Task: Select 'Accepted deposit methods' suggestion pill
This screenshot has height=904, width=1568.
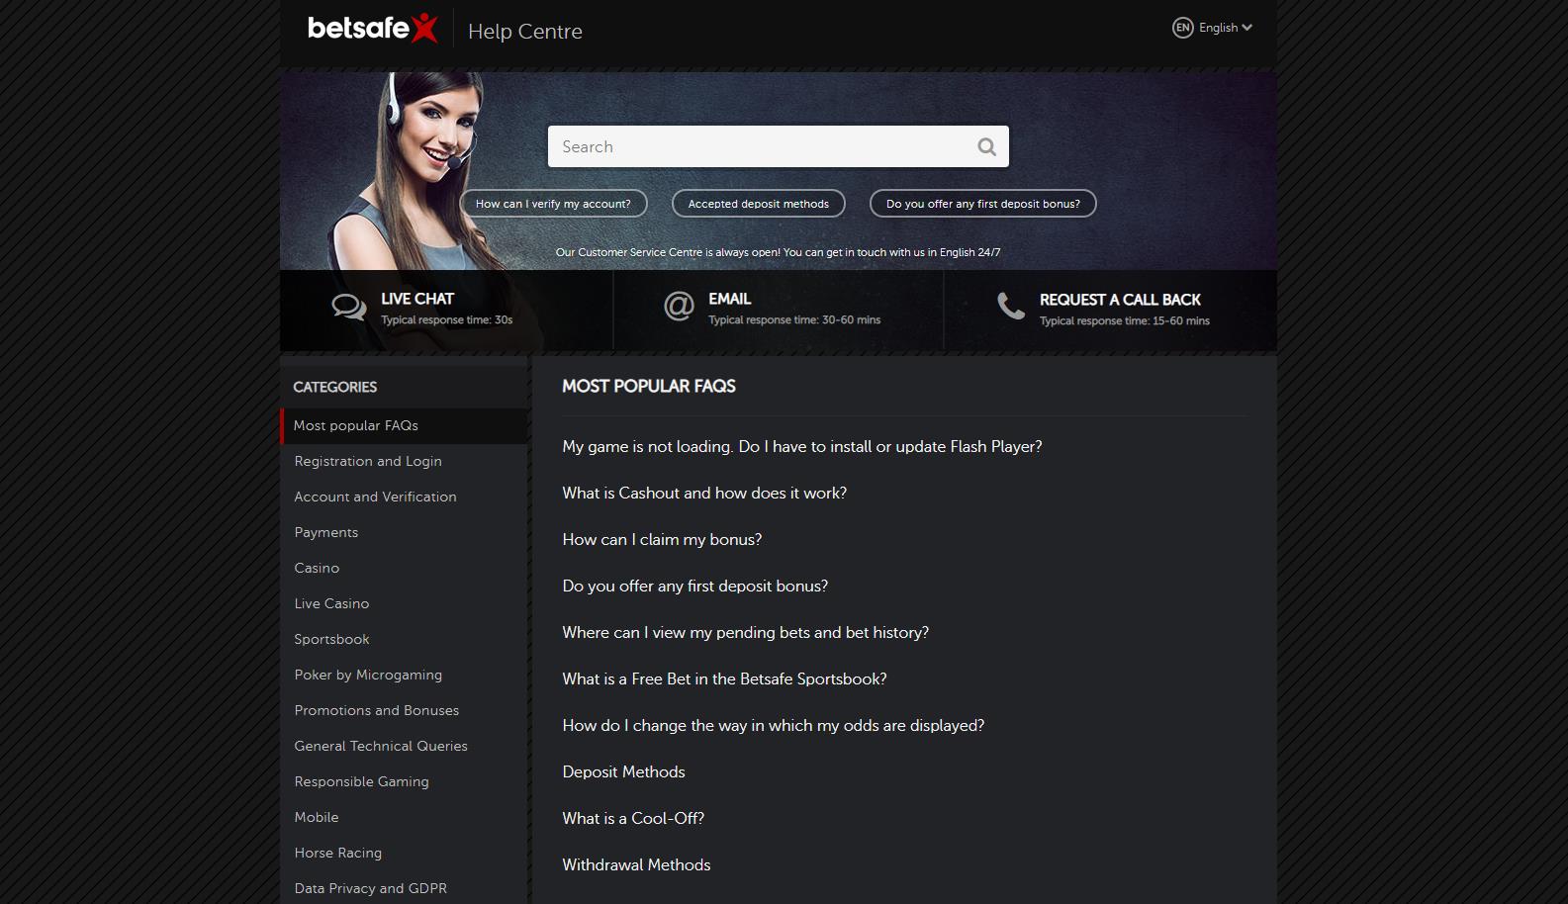Action: click(x=759, y=204)
